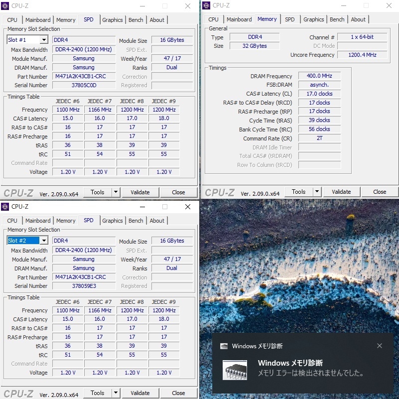Click Validate button in Memory window
The height and width of the screenshot is (399, 399).
[x=342, y=192]
